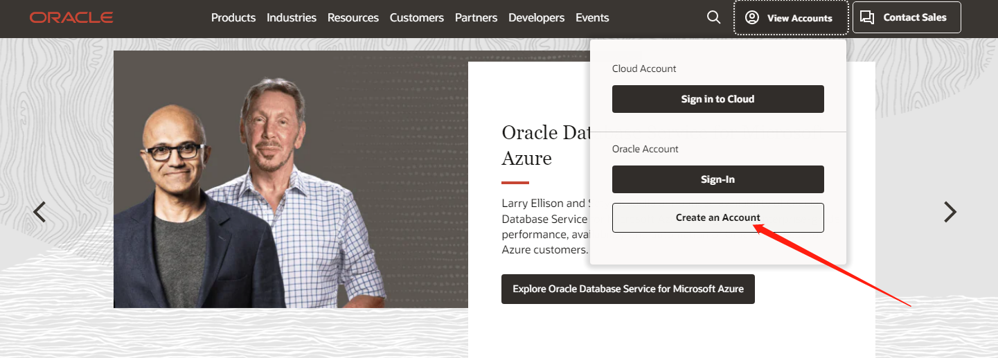Collapse the View Accounts dropdown

791,17
